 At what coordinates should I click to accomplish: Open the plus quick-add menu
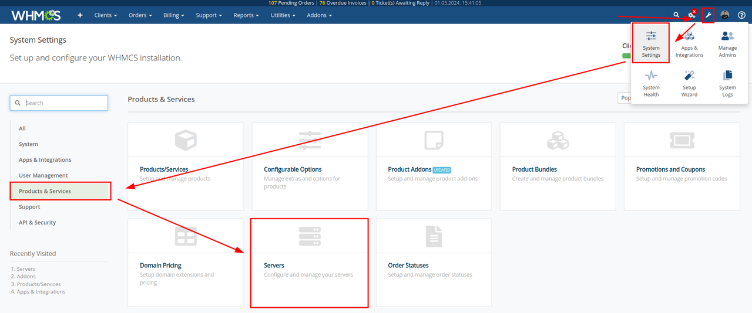pos(80,15)
